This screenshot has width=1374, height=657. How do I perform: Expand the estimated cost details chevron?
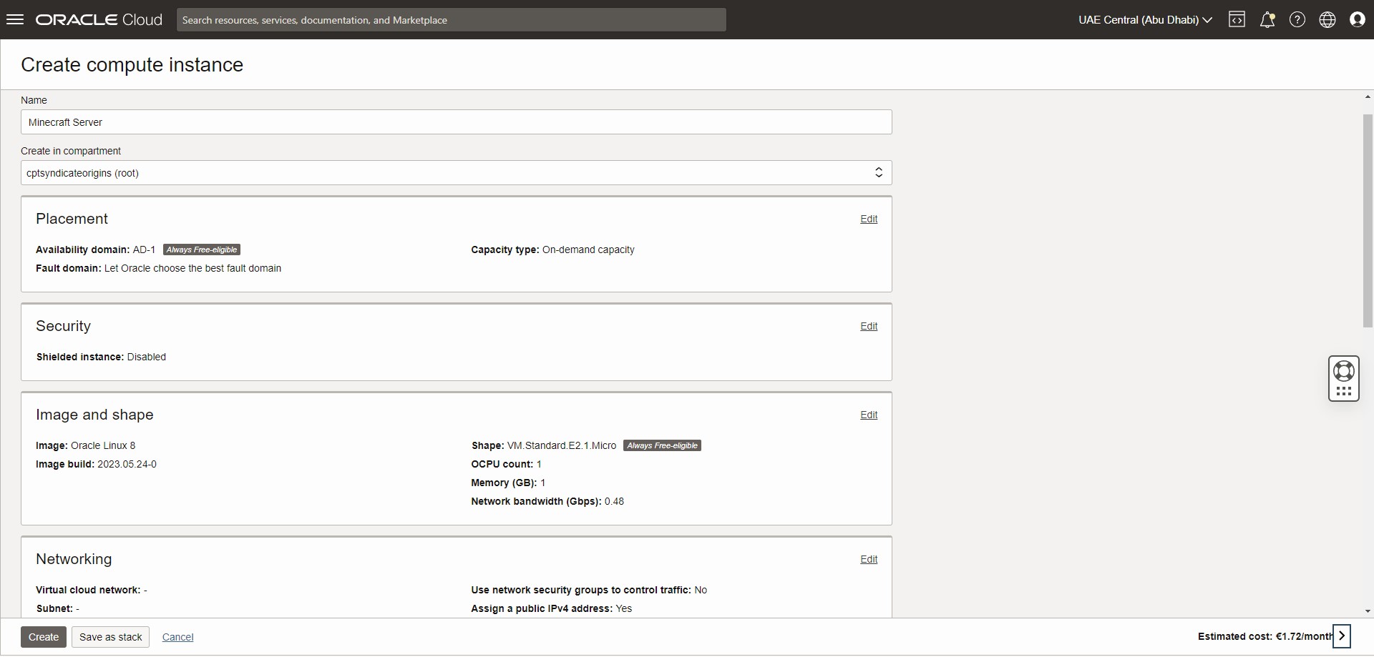(x=1341, y=636)
